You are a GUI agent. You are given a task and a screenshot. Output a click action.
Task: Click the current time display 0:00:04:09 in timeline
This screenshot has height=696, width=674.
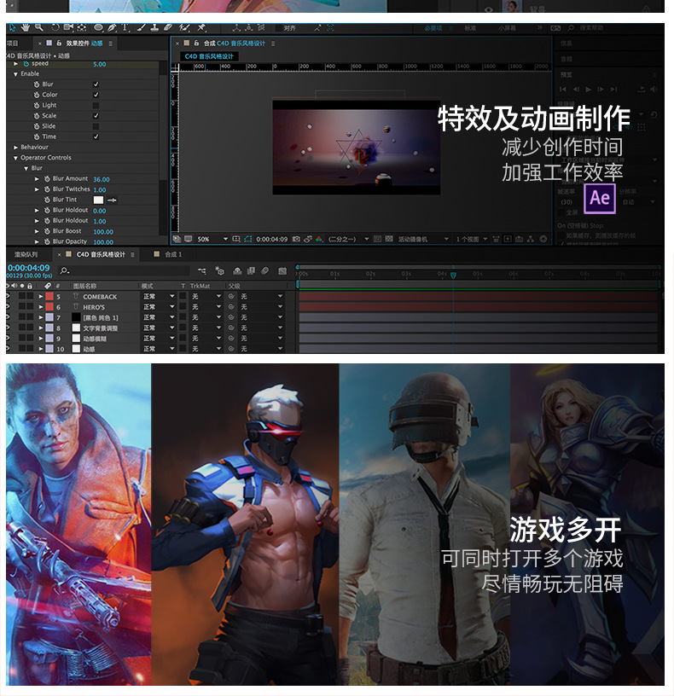(x=29, y=268)
